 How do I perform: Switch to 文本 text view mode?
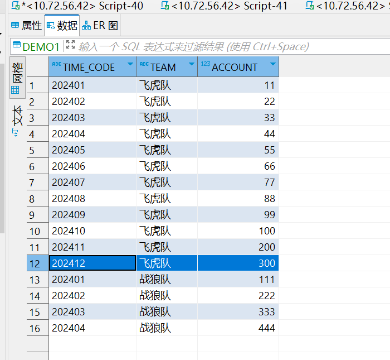tap(17, 121)
